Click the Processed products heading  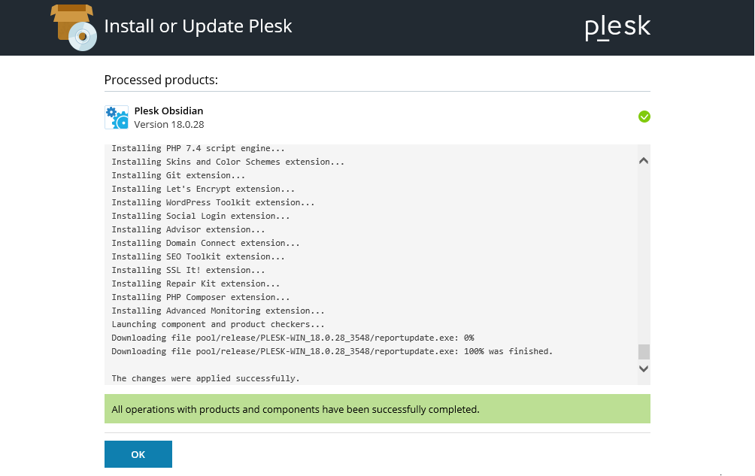tap(161, 80)
